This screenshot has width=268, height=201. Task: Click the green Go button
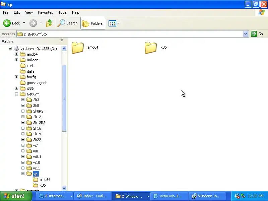[x=257, y=34]
